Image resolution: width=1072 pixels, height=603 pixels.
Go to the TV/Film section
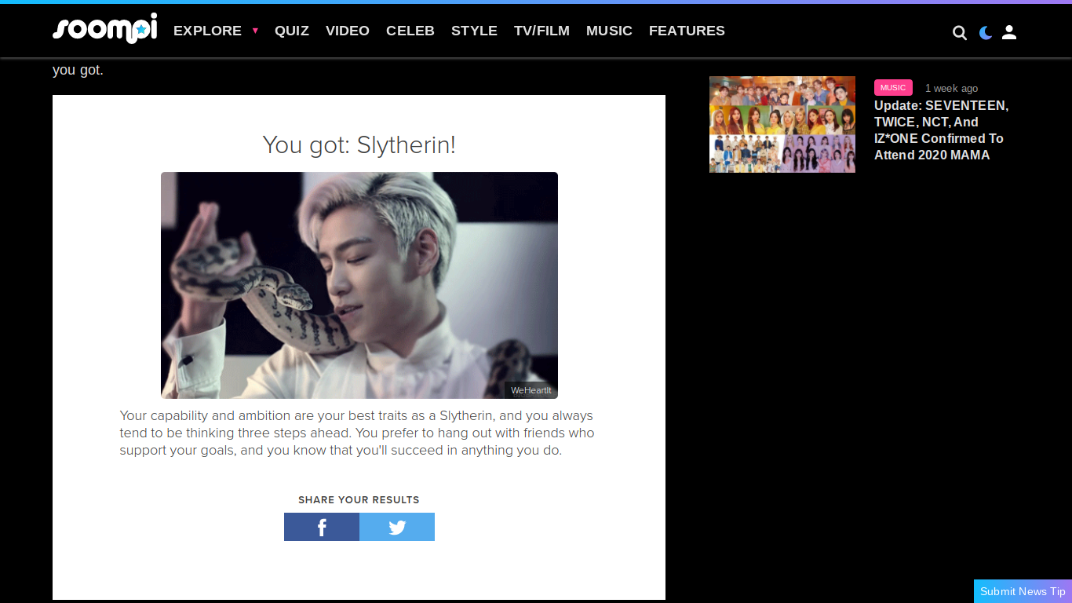point(541,31)
